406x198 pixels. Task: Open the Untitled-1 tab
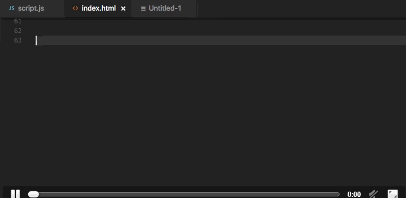tap(165, 8)
